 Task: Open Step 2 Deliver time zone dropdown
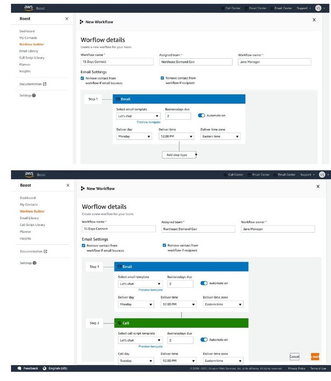(x=223, y=361)
